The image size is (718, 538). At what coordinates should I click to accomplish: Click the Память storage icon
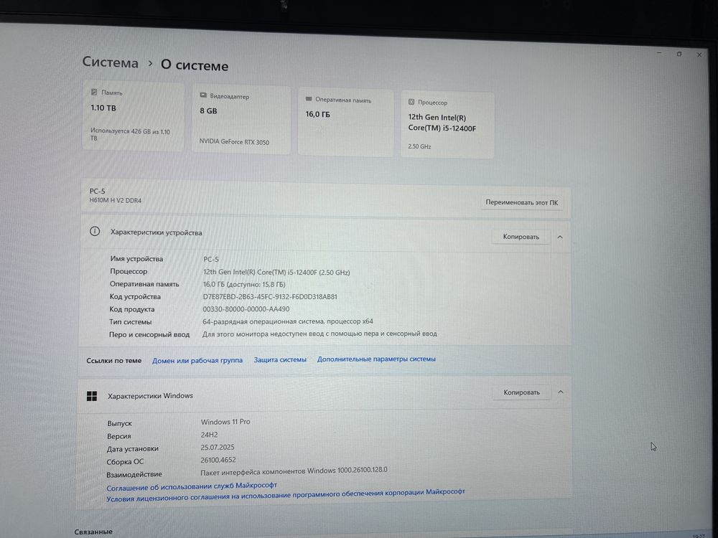coord(94,92)
